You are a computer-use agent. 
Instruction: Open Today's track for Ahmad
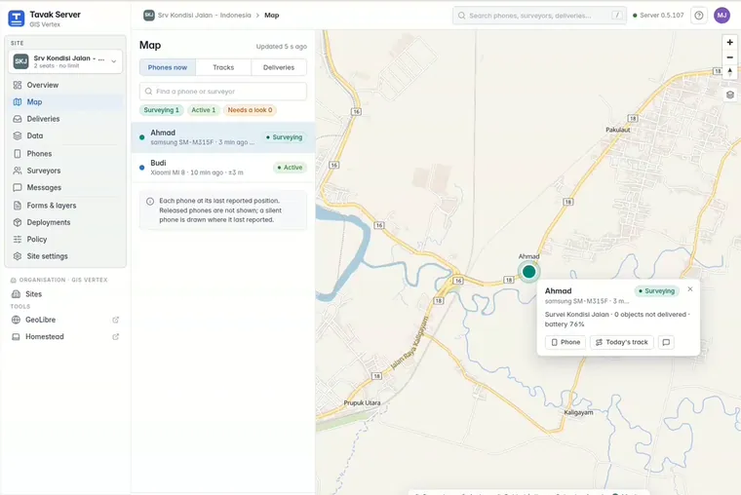621,342
